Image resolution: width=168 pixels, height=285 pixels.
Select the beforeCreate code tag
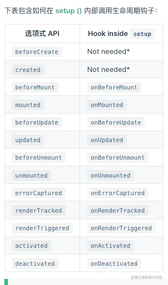(37, 52)
